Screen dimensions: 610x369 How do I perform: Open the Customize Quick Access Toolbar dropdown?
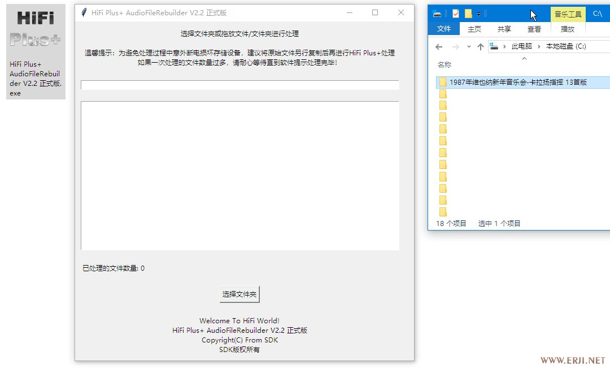click(x=478, y=14)
